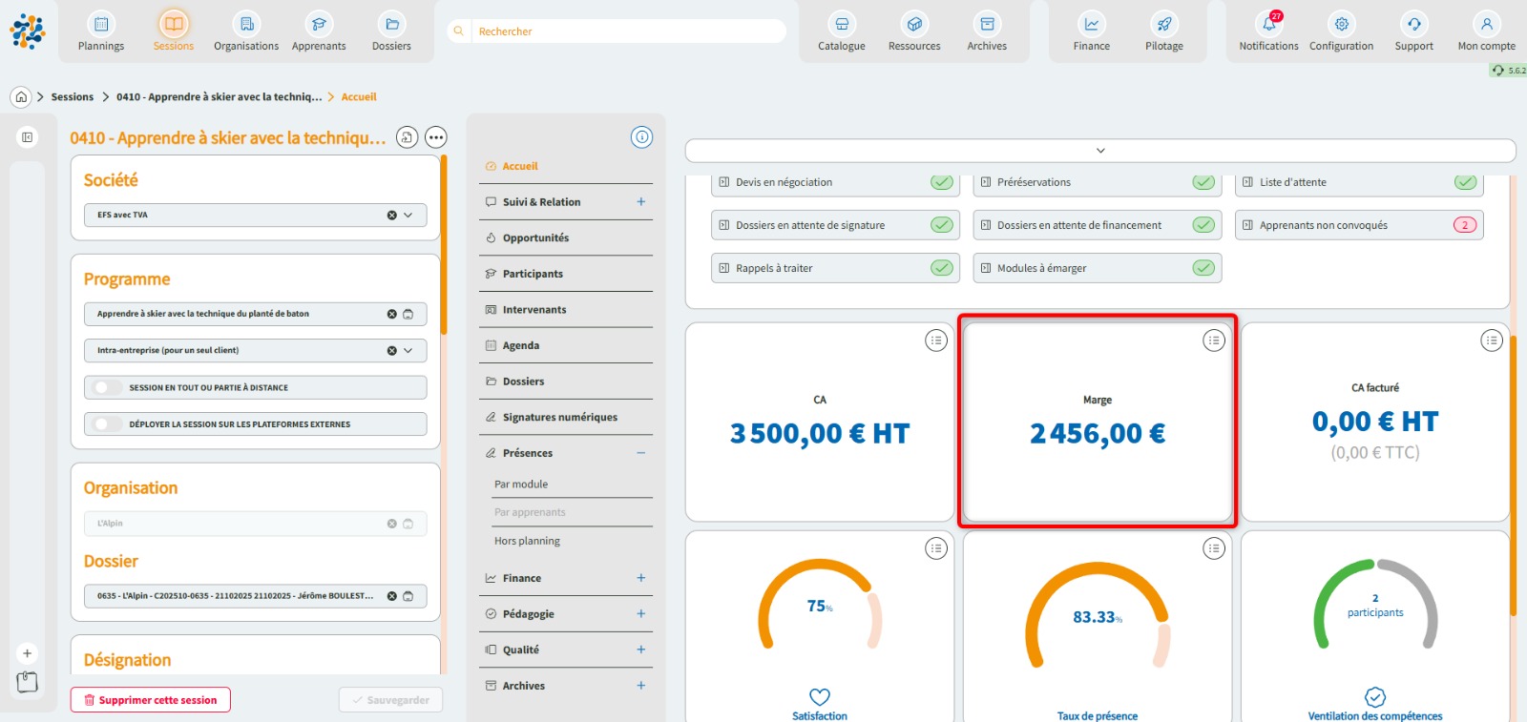Click the info icon above Accueil menu
This screenshot has height=722, width=1527.
[x=641, y=137]
